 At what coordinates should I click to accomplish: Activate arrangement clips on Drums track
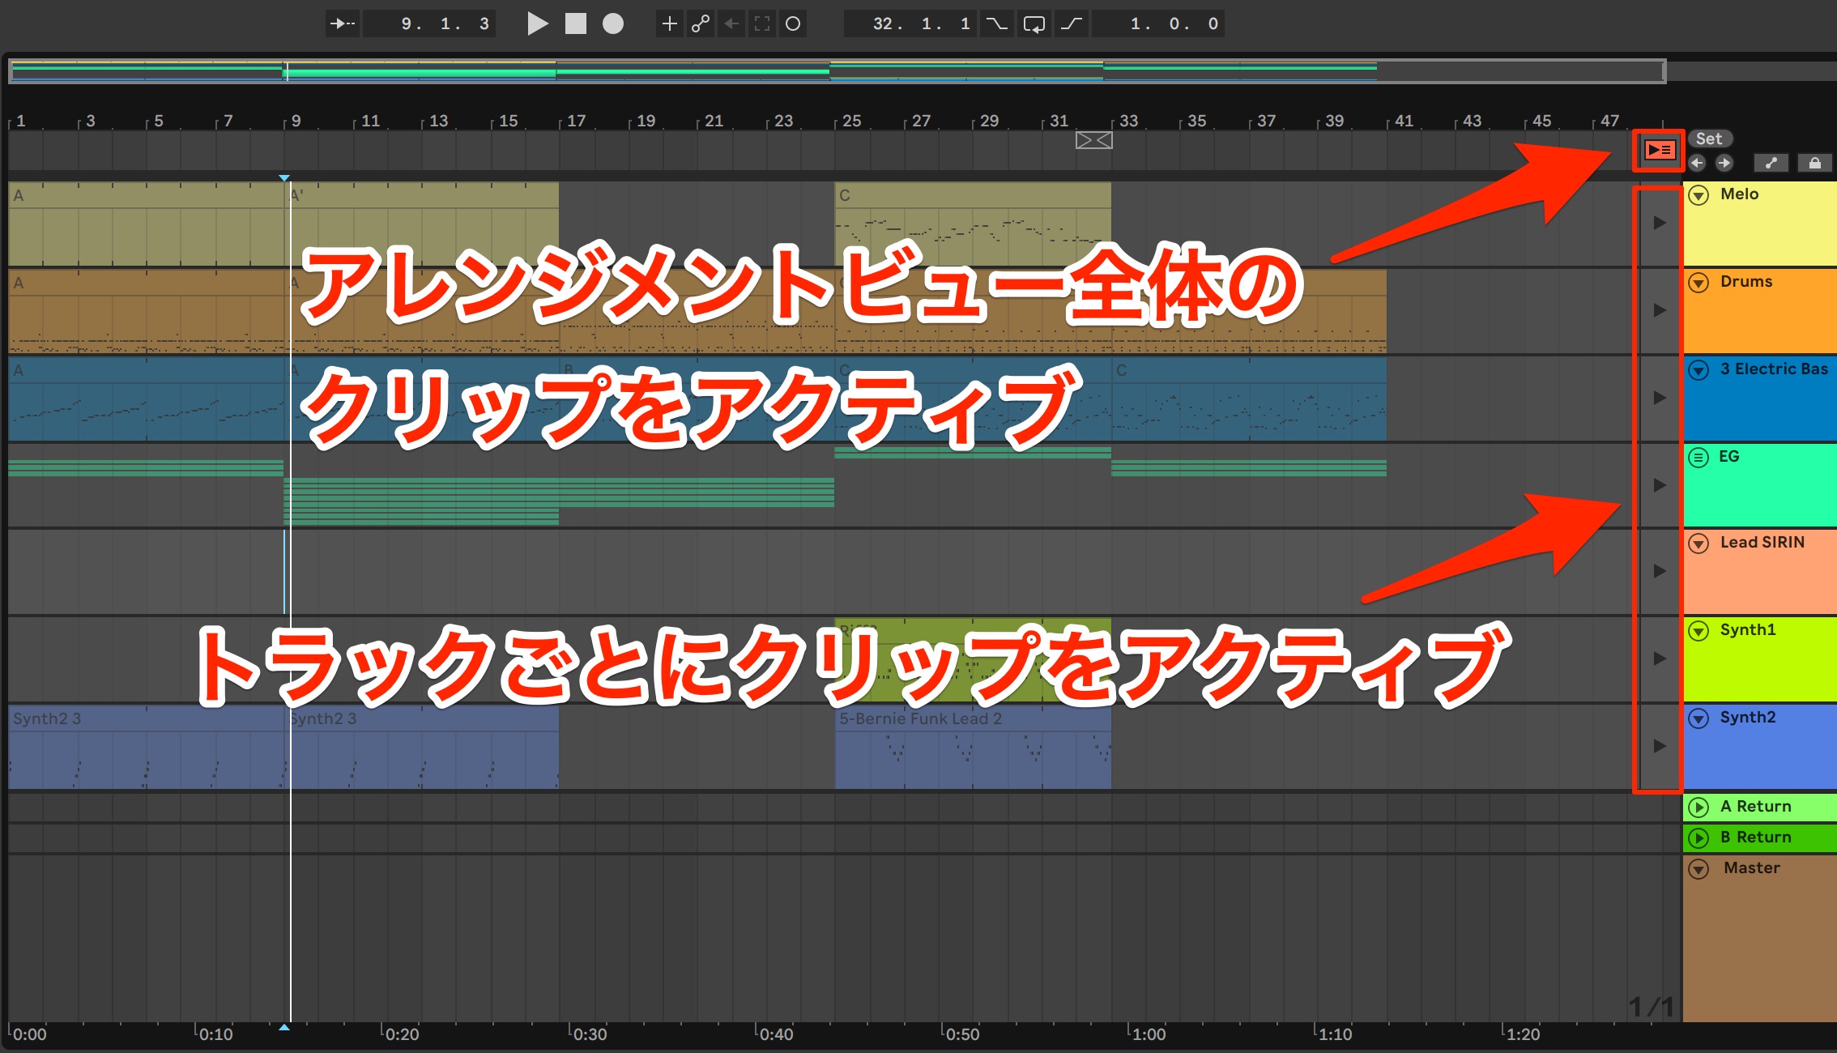(x=1659, y=310)
